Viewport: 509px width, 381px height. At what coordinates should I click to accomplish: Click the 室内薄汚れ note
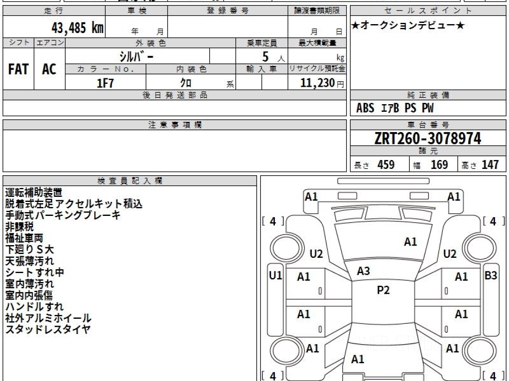[x=30, y=284]
